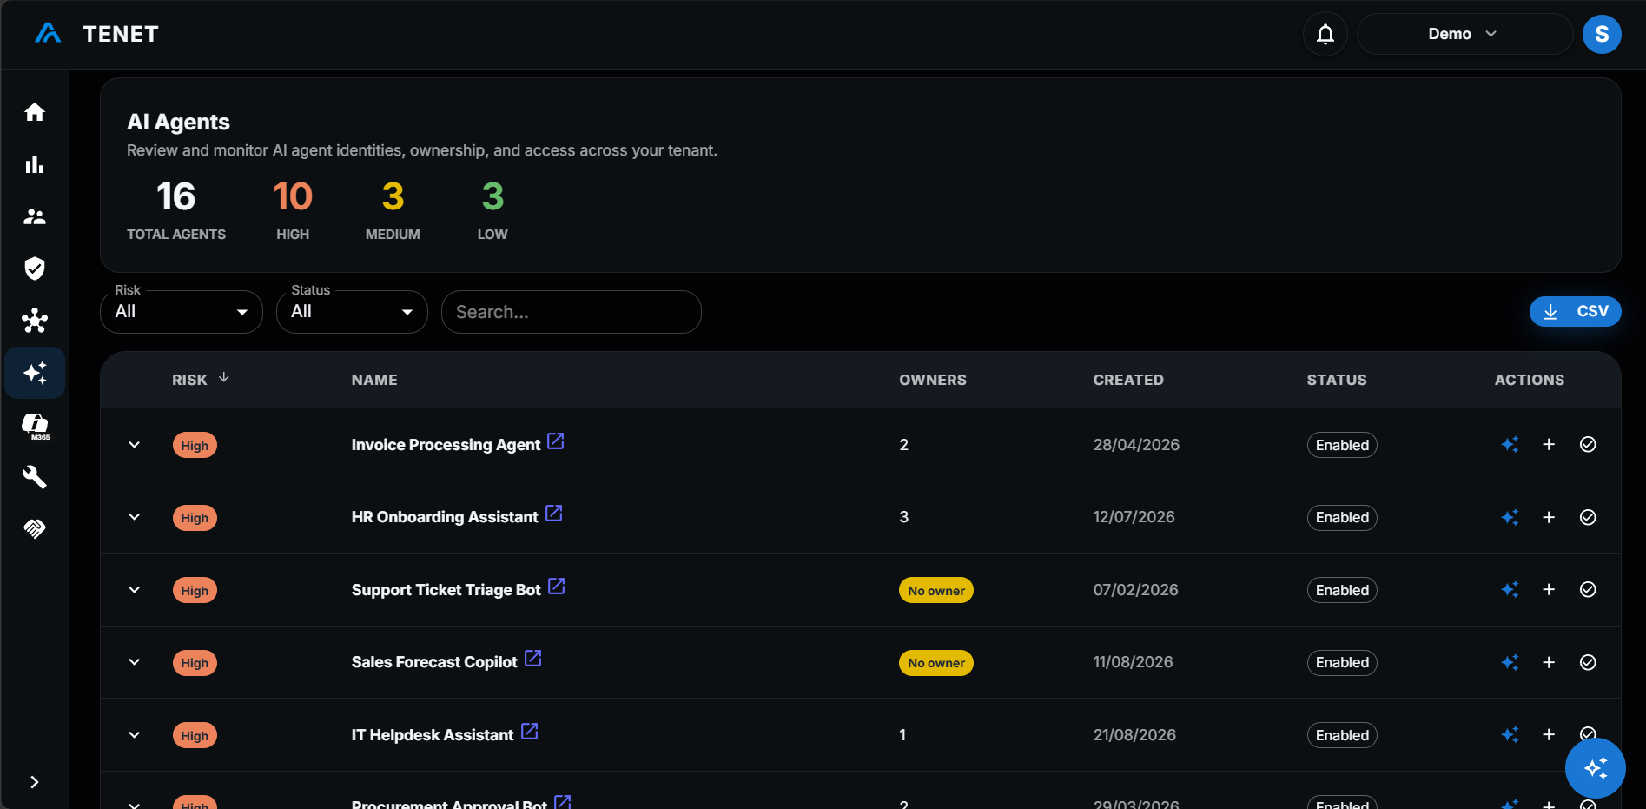
Task: Open the floating AI assistant button
Action: (1595, 768)
